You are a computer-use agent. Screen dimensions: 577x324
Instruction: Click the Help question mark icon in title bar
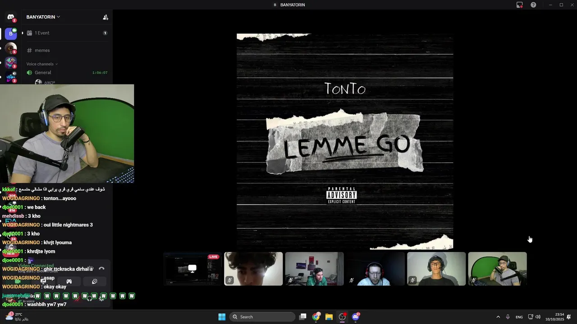tap(533, 5)
